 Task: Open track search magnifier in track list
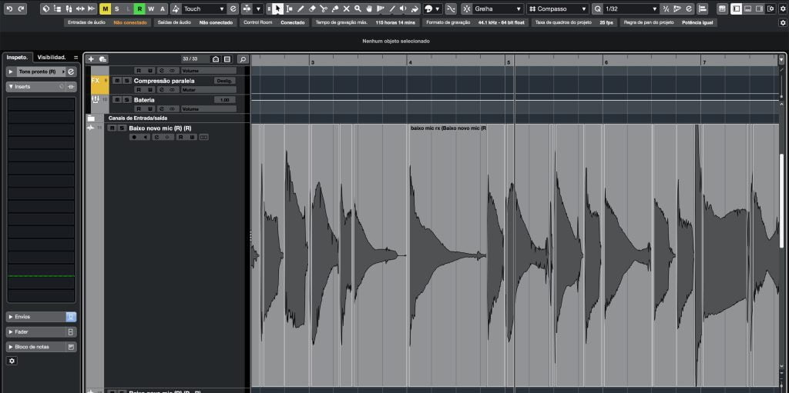point(243,59)
